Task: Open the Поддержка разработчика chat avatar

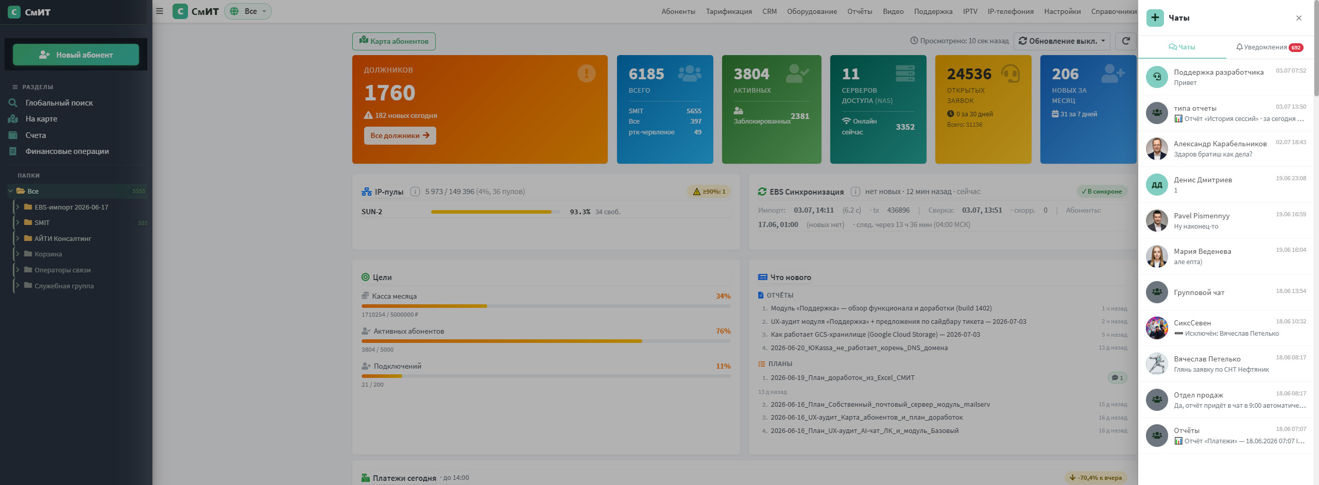Action: [1157, 77]
